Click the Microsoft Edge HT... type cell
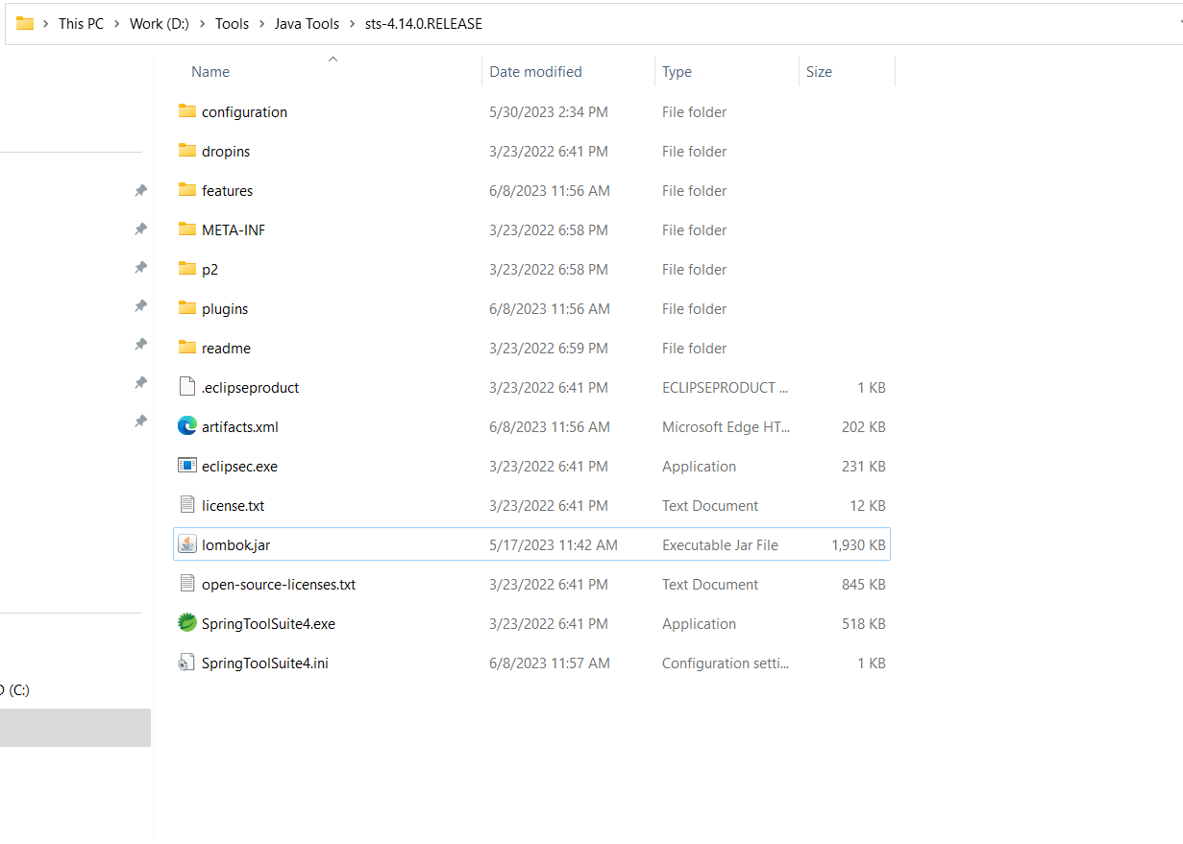This screenshot has height=844, width=1183. tap(726, 427)
